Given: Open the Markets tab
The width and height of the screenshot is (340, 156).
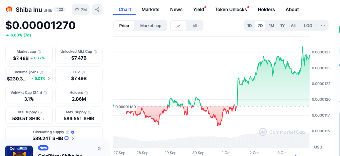Looking at the screenshot, I should point(150,9).
